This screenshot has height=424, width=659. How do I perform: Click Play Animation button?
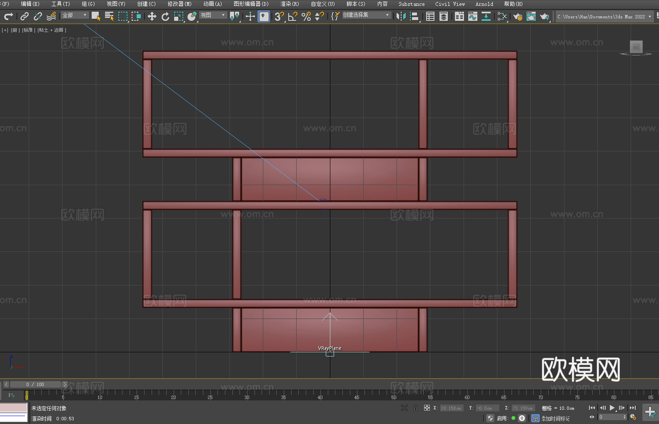(612, 408)
